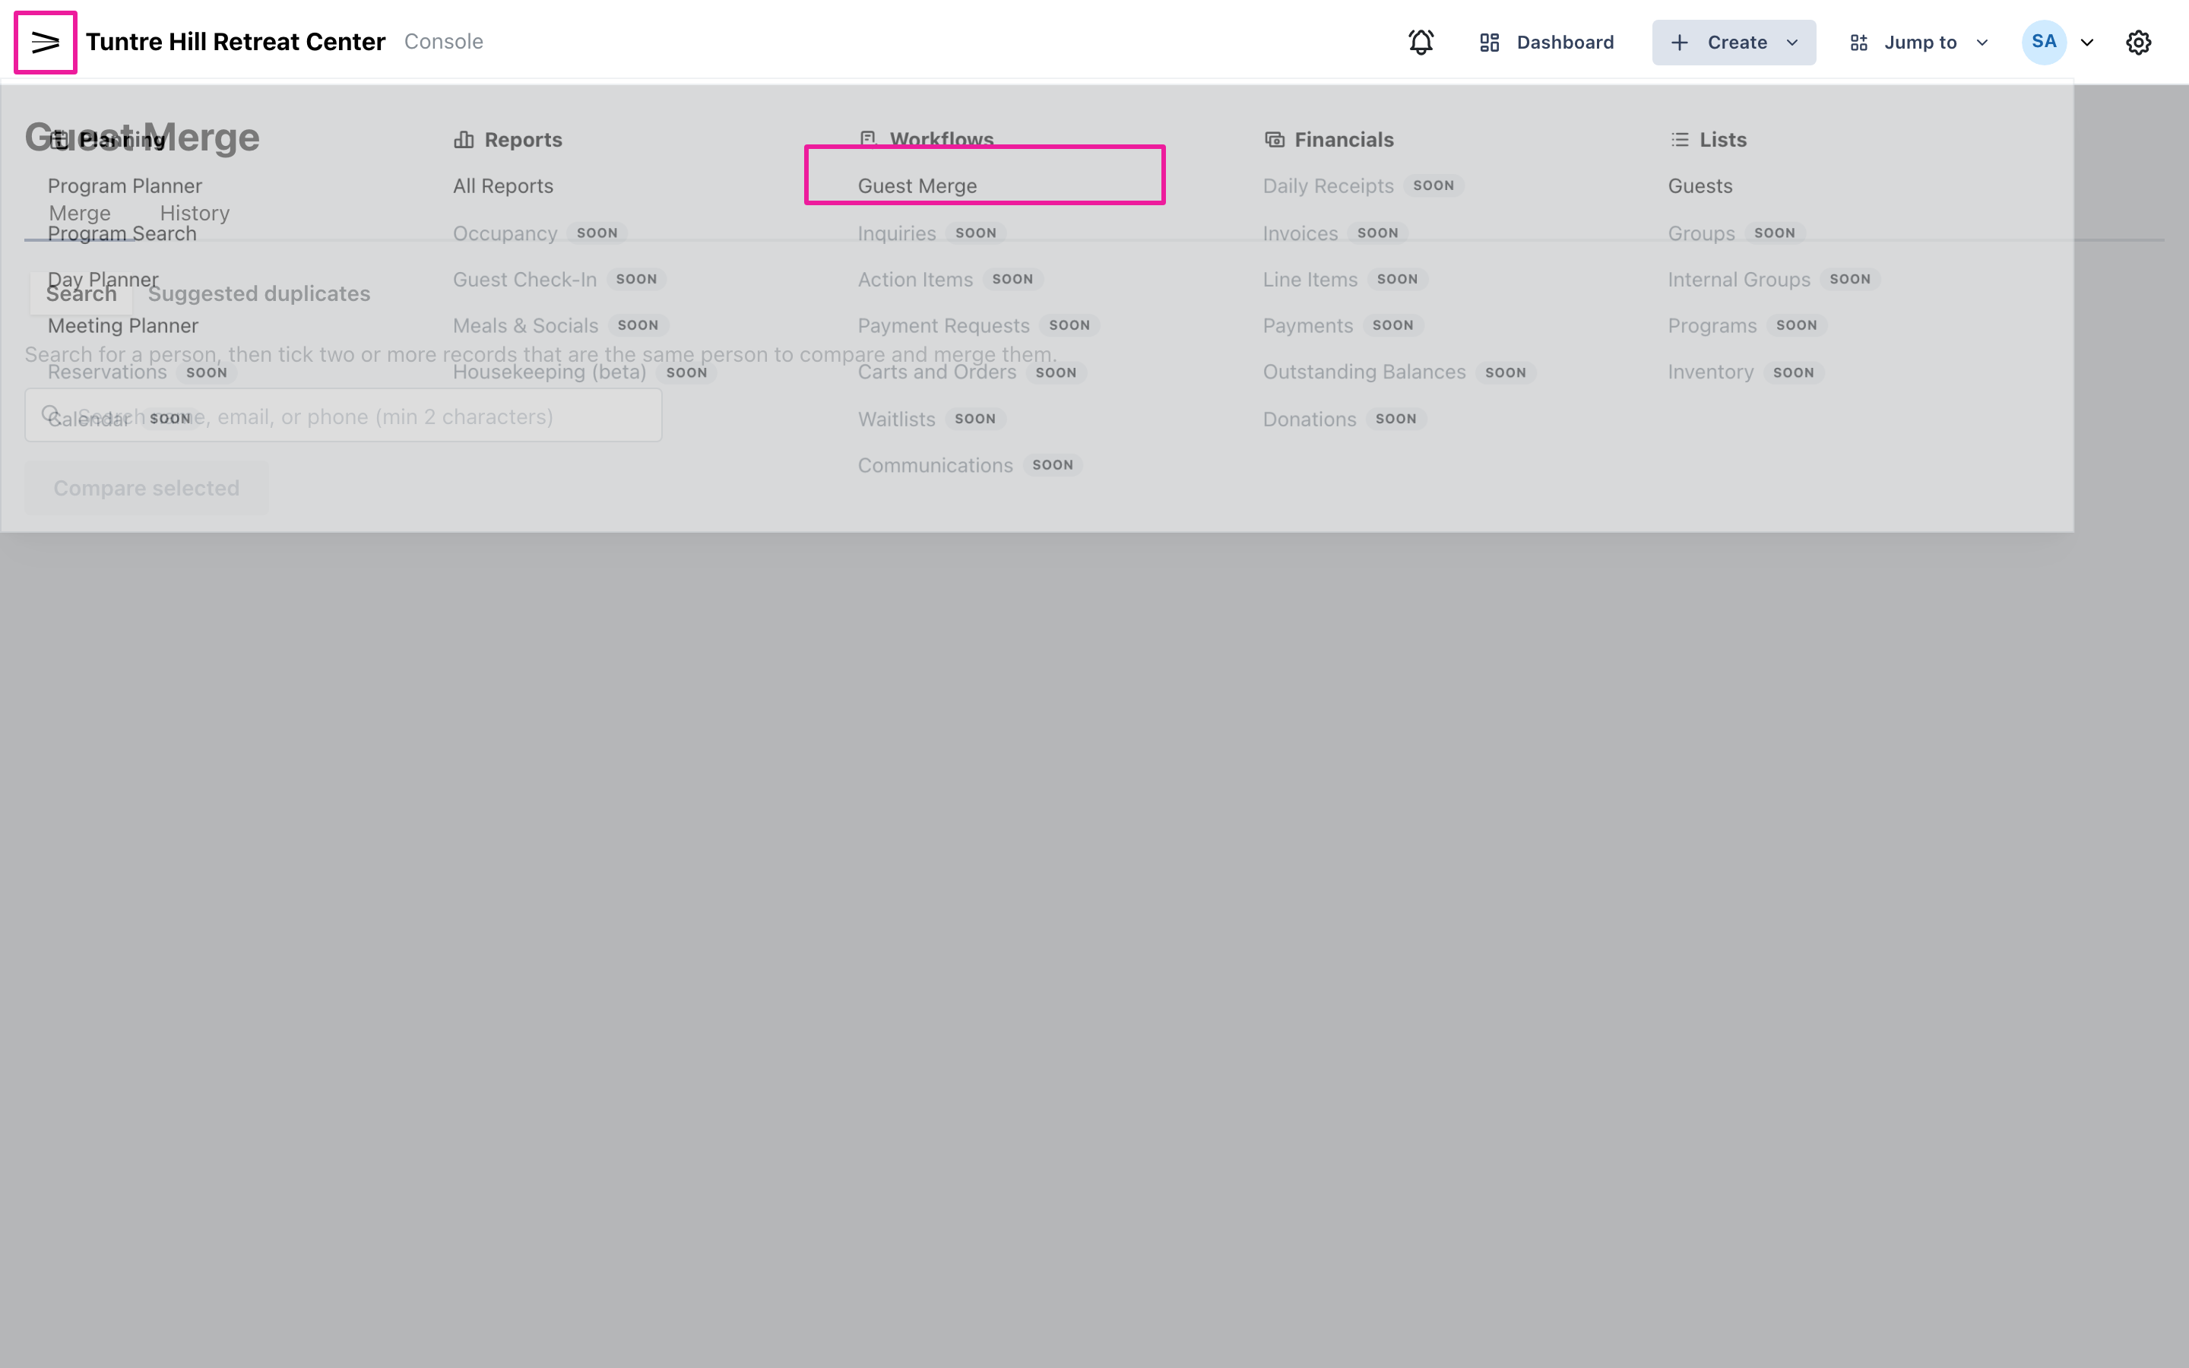Click the Payment Requests entry

coord(943,326)
